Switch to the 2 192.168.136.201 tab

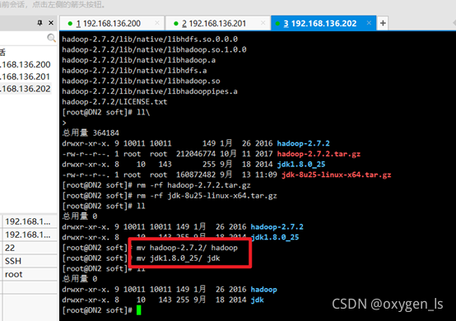[x=218, y=23]
